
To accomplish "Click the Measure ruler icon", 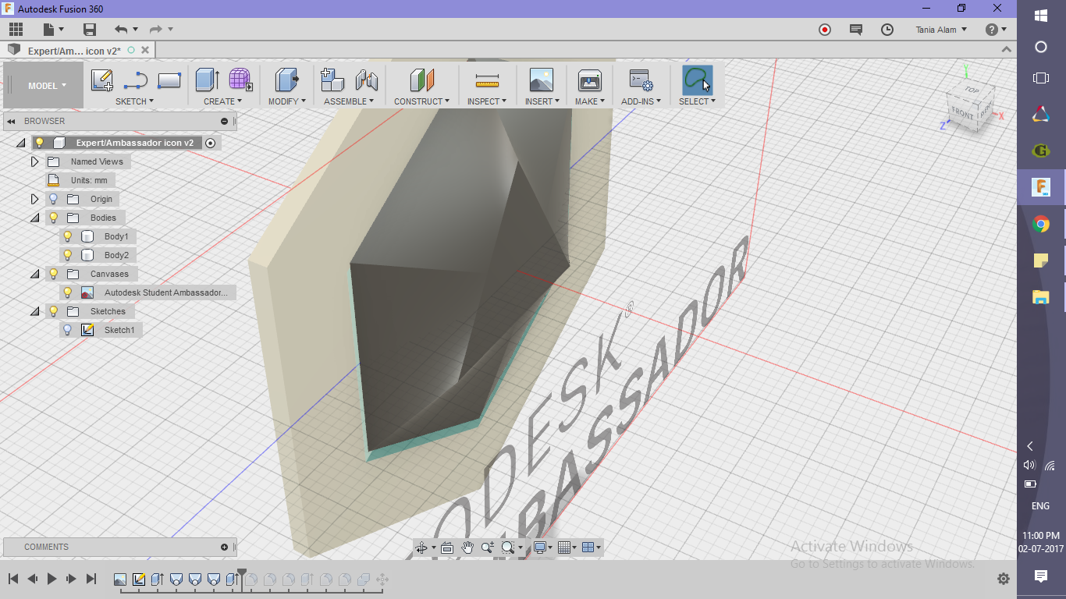I will (487, 80).
